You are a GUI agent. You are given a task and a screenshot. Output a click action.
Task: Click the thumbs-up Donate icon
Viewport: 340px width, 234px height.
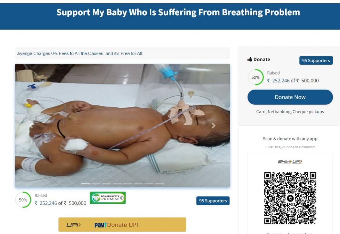[x=250, y=59]
